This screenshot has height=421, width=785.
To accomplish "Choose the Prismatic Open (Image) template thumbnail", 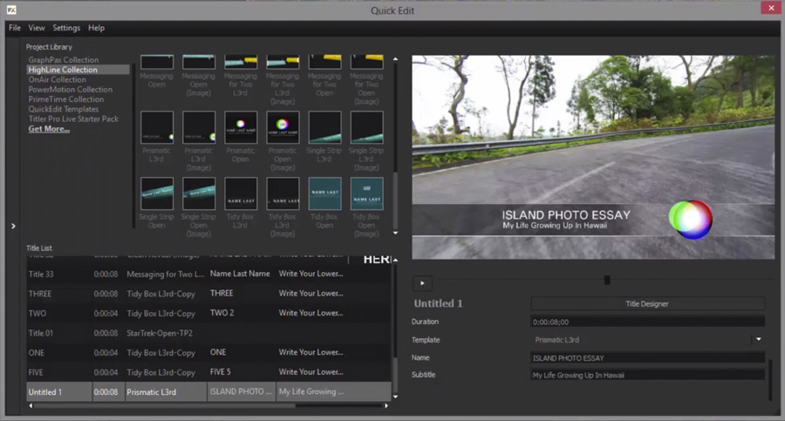I will [283, 127].
